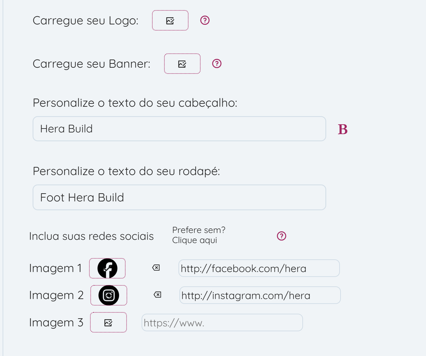Select the Instagram icon thumbnail for Imagem 2
Viewport: 426px width, 356px height.
pos(109,295)
